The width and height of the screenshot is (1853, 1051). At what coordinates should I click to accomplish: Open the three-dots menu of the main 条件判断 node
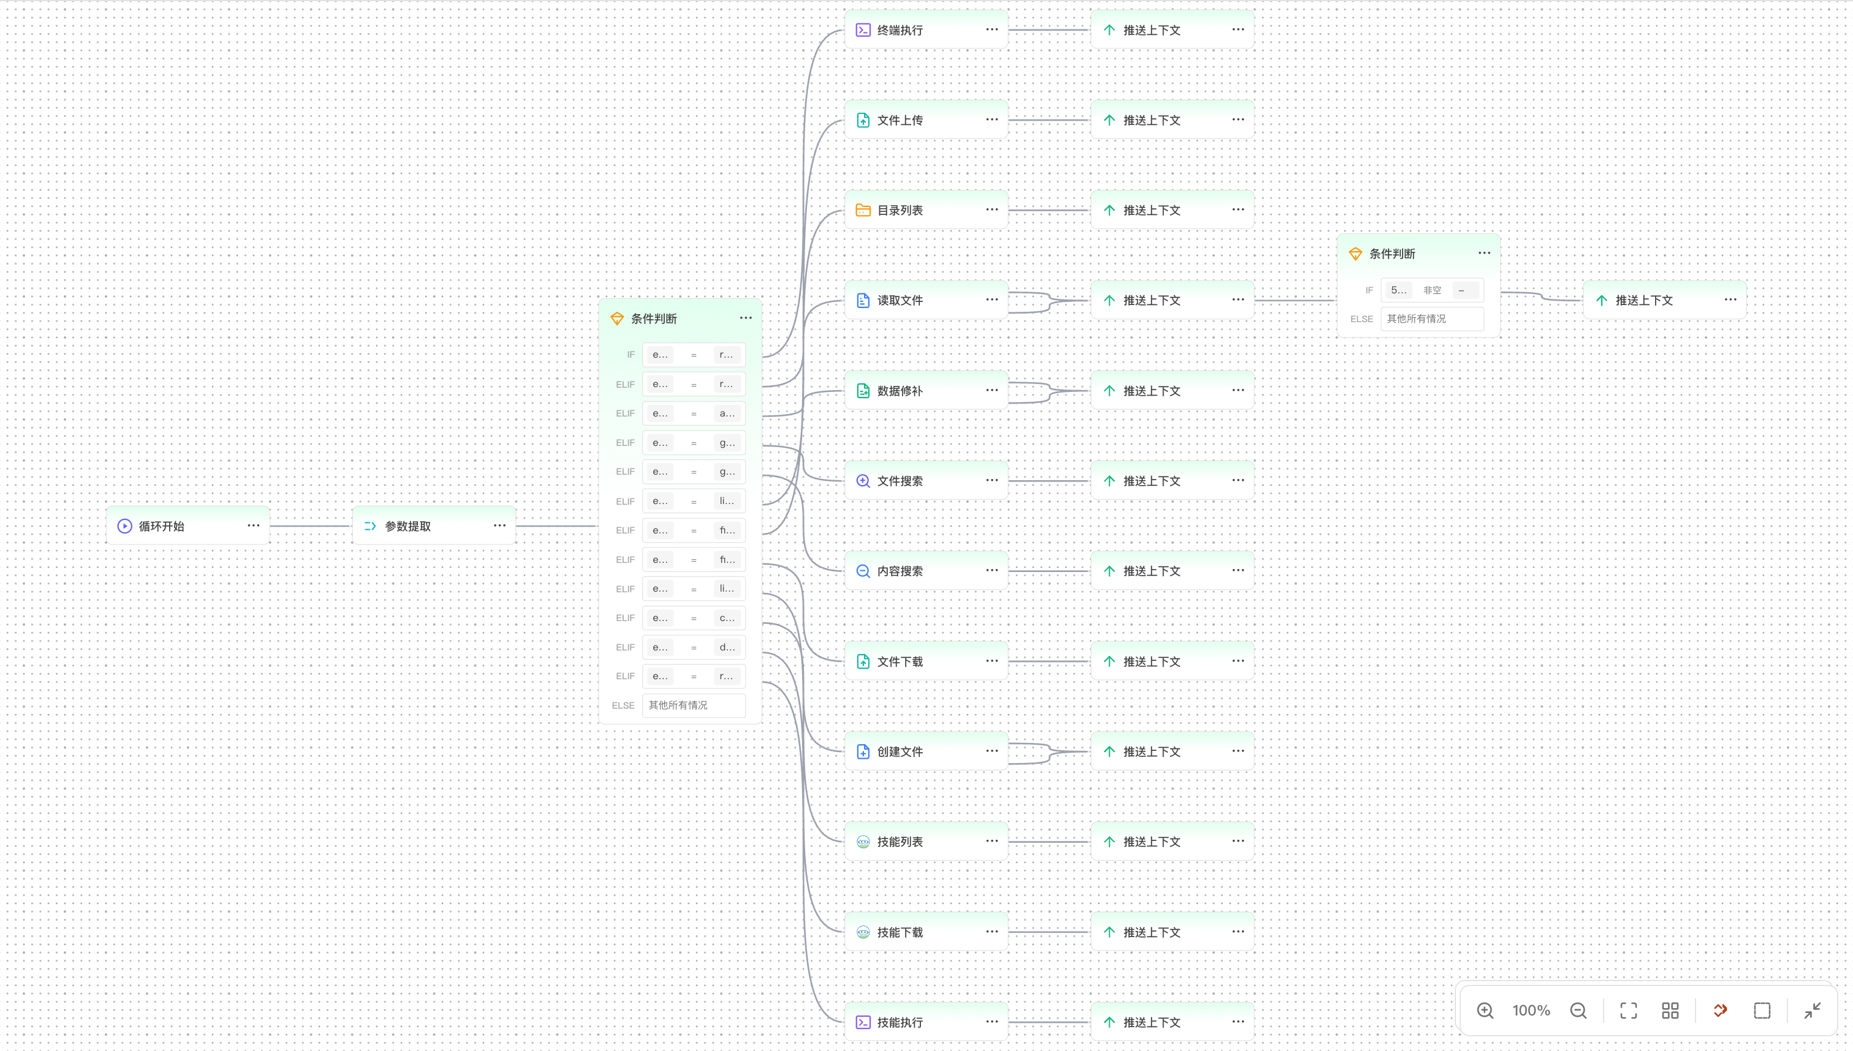(746, 318)
